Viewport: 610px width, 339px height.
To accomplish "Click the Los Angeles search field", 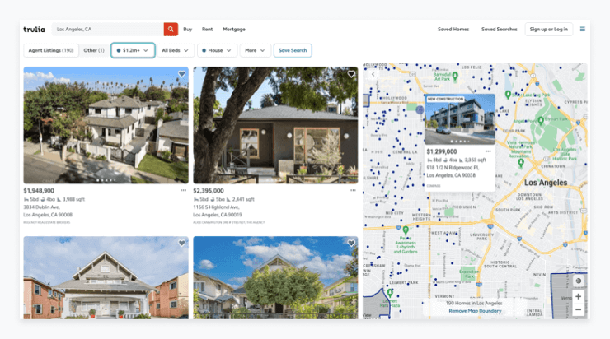I will coord(107,29).
